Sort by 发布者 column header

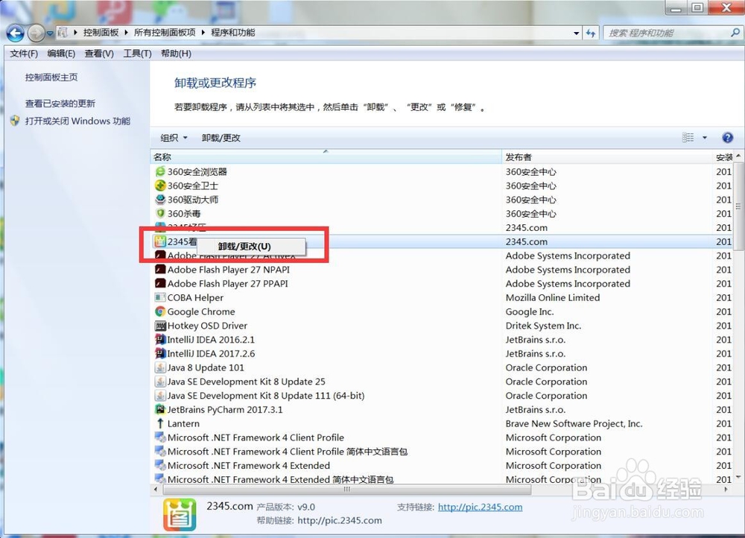607,156
